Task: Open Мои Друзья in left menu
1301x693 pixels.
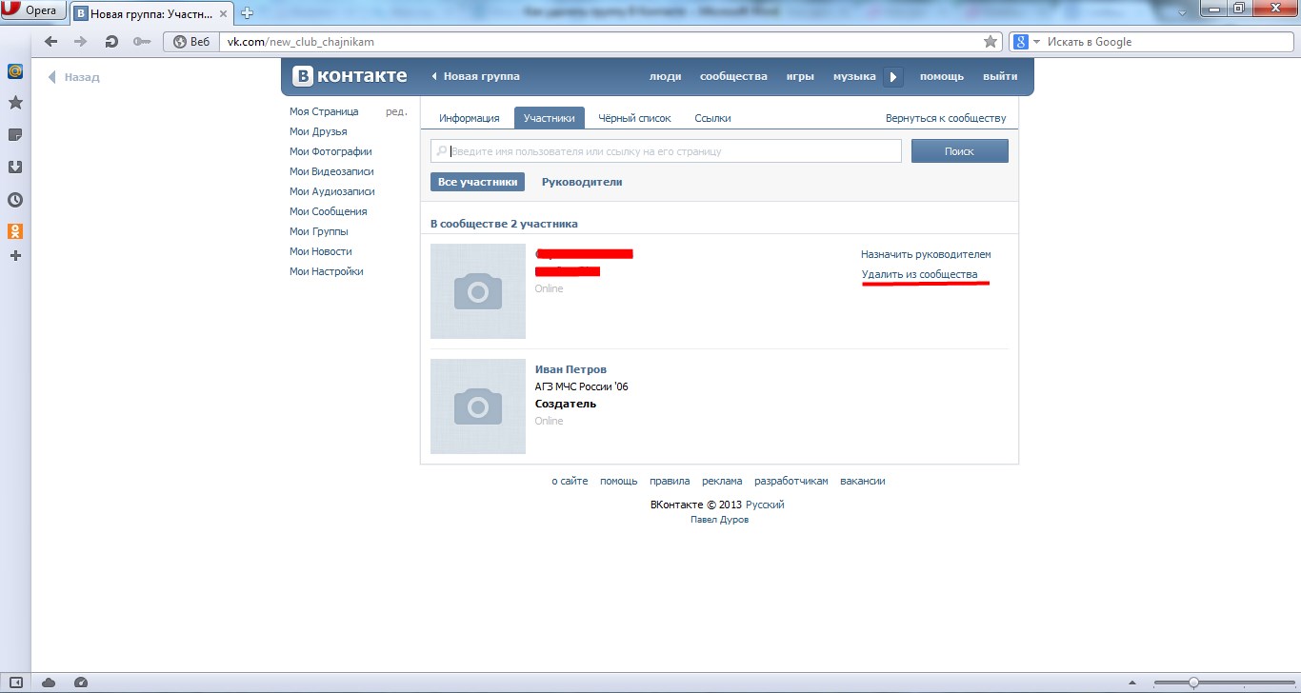Action: coord(318,131)
